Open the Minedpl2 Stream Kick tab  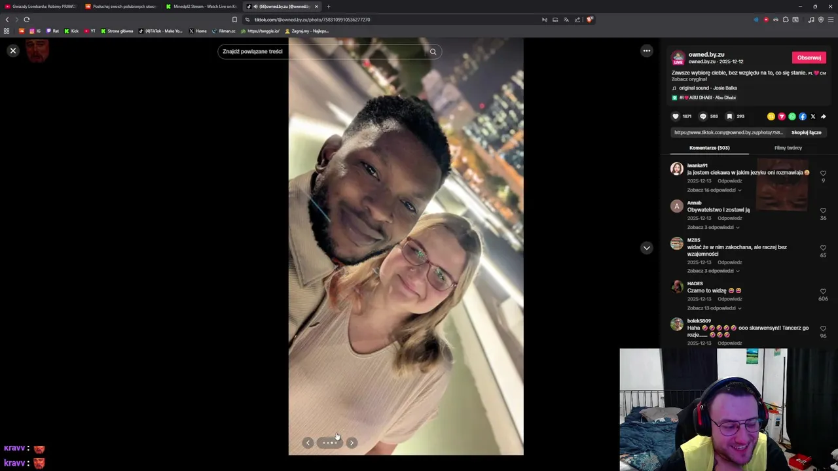[x=202, y=7]
